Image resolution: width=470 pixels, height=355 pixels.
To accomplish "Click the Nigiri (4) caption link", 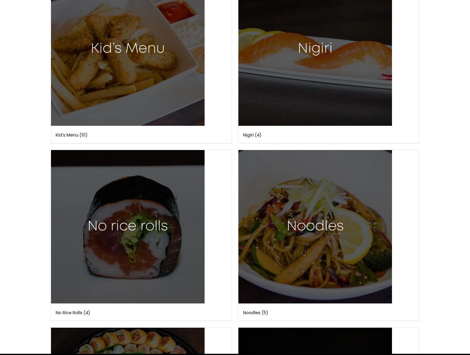I will [252, 135].
